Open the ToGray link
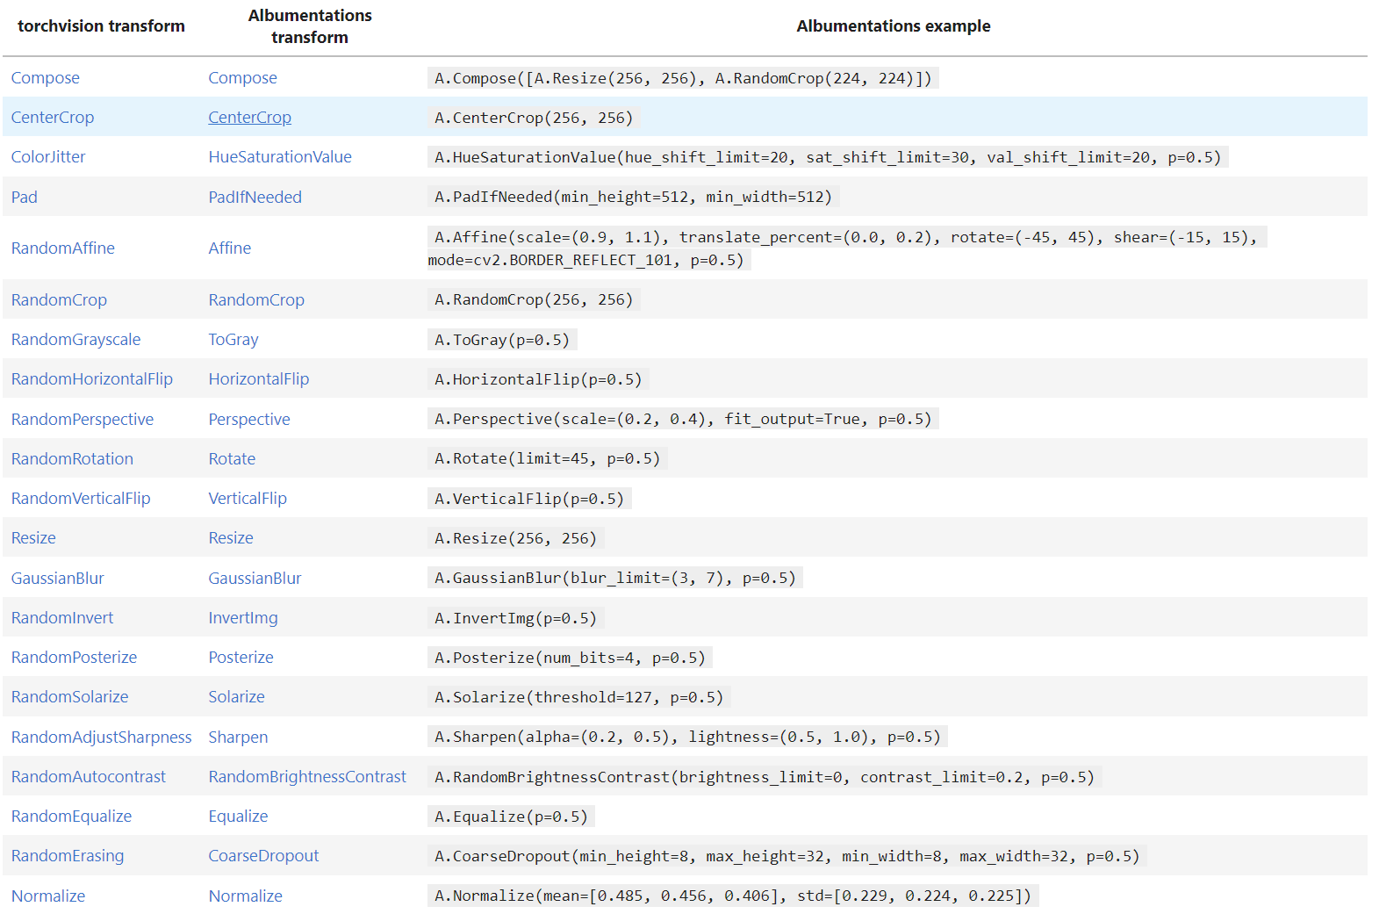This screenshot has width=1379, height=921. 233,340
